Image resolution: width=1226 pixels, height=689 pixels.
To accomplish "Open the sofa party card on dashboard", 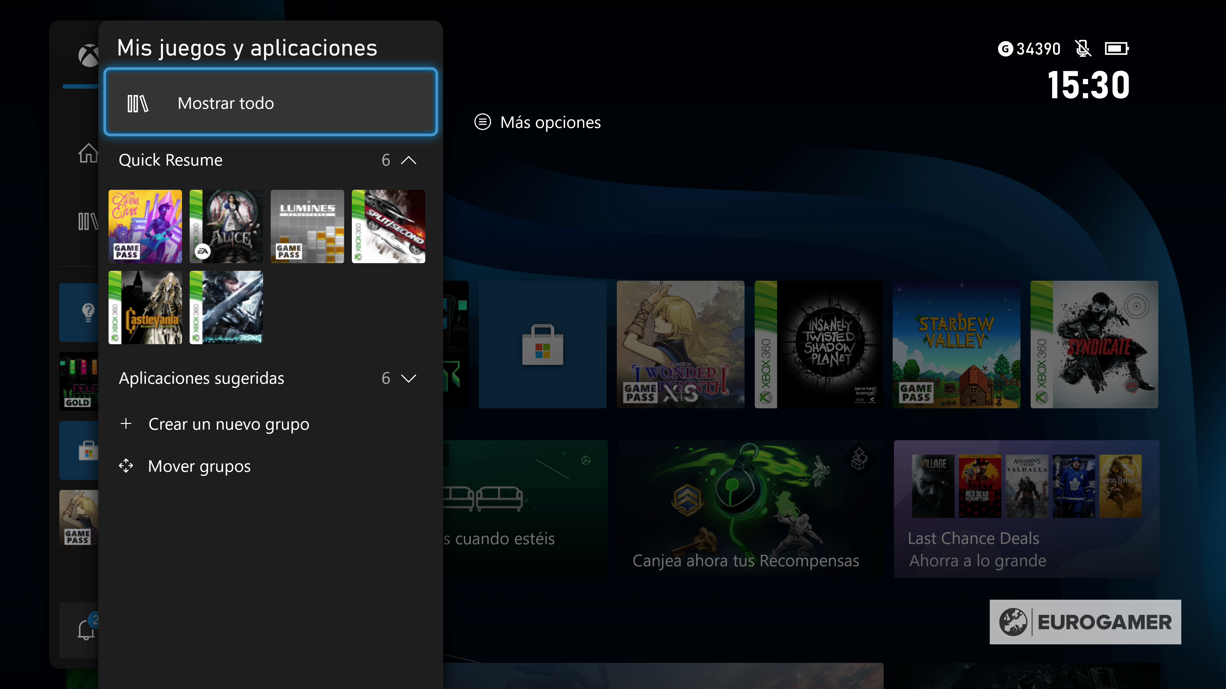I will 526,509.
